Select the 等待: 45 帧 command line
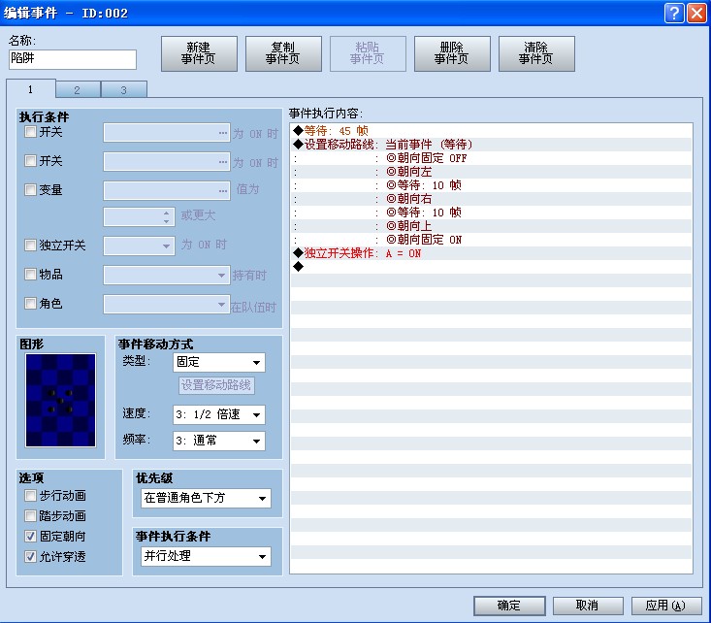The height and width of the screenshot is (623, 711). (x=491, y=131)
